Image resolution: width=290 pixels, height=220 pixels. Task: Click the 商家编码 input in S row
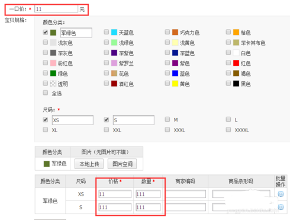pos(185,207)
